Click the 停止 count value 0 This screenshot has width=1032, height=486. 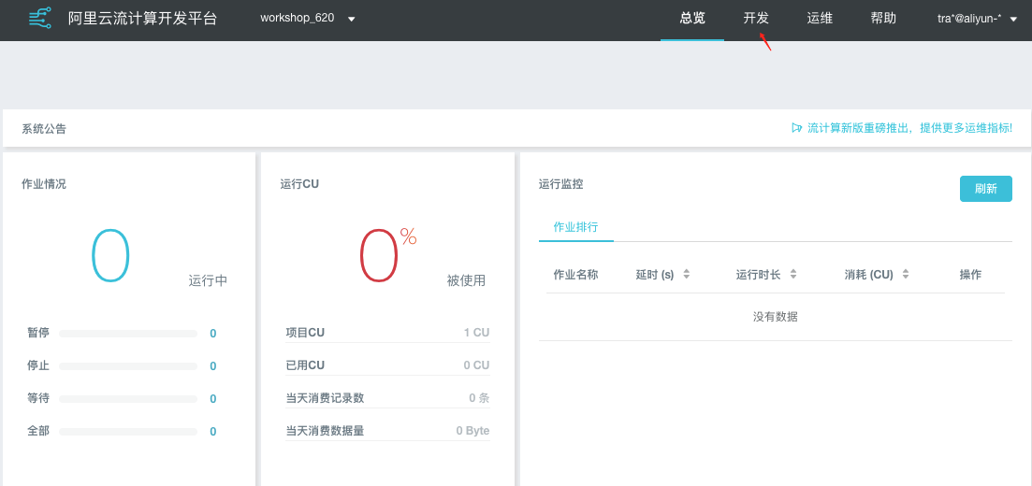tap(213, 366)
